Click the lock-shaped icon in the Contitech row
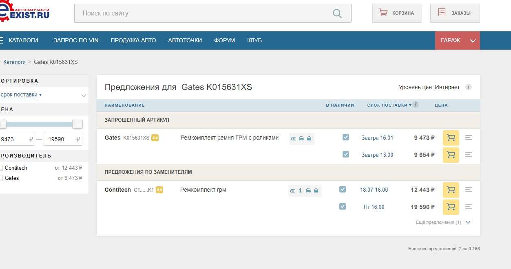This screenshot has width=511, height=269. tap(316, 190)
